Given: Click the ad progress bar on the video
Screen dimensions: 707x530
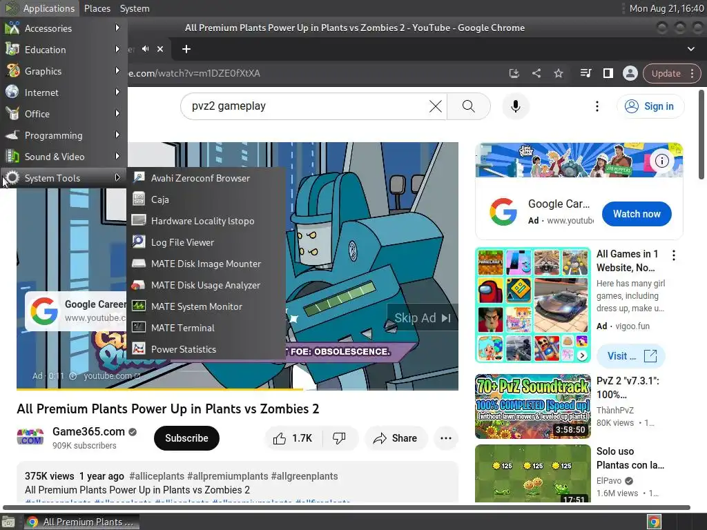Looking at the screenshot, I should pos(238,389).
